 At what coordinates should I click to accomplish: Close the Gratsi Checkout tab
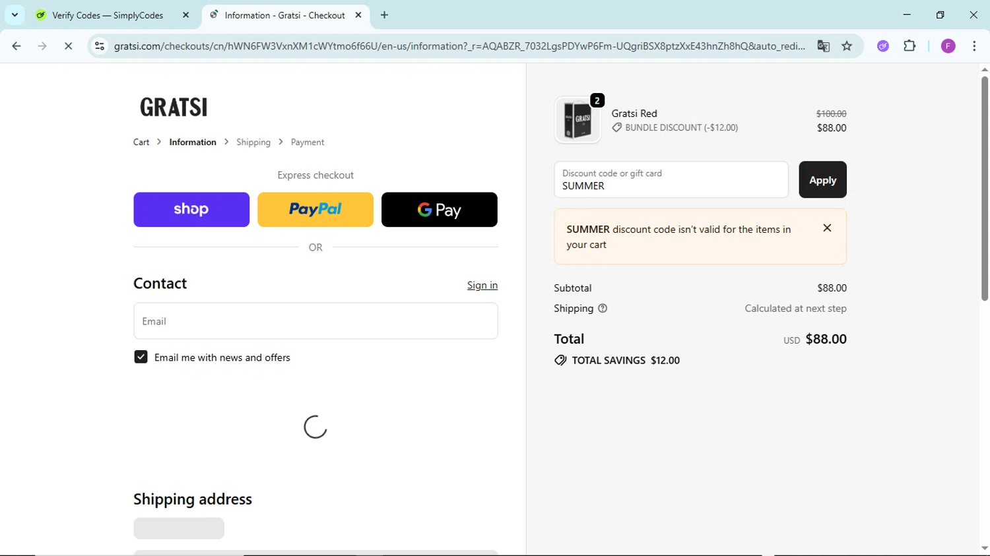(x=358, y=15)
